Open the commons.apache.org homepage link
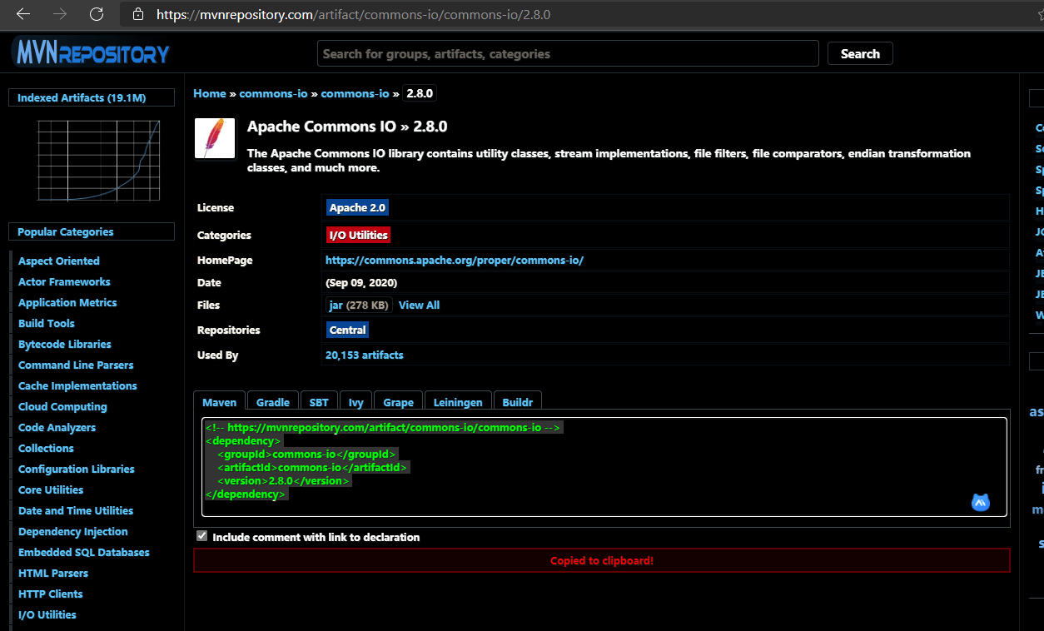Screen dimensions: 1044x631 tap(455, 260)
